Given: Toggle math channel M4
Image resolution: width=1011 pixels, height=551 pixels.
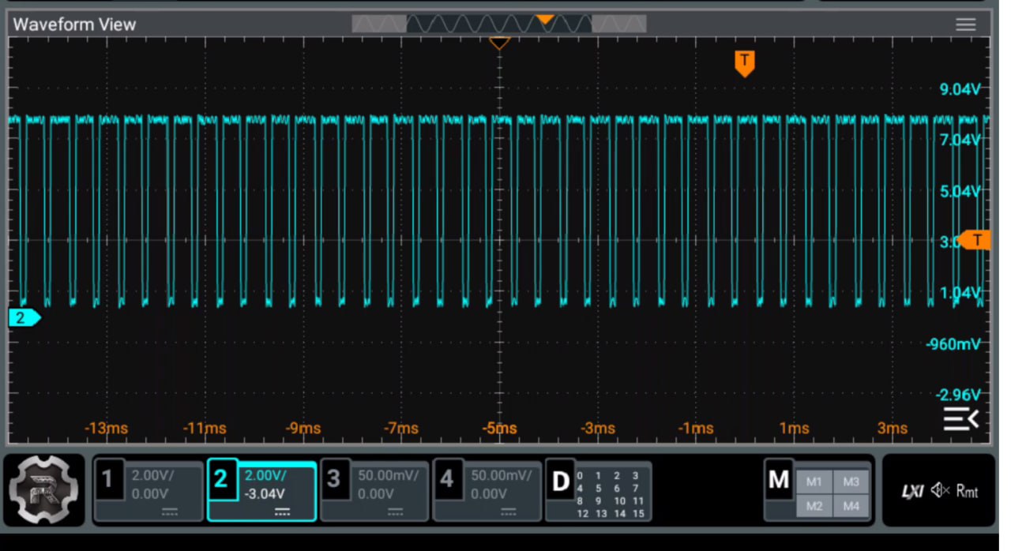Looking at the screenshot, I should point(851,506).
